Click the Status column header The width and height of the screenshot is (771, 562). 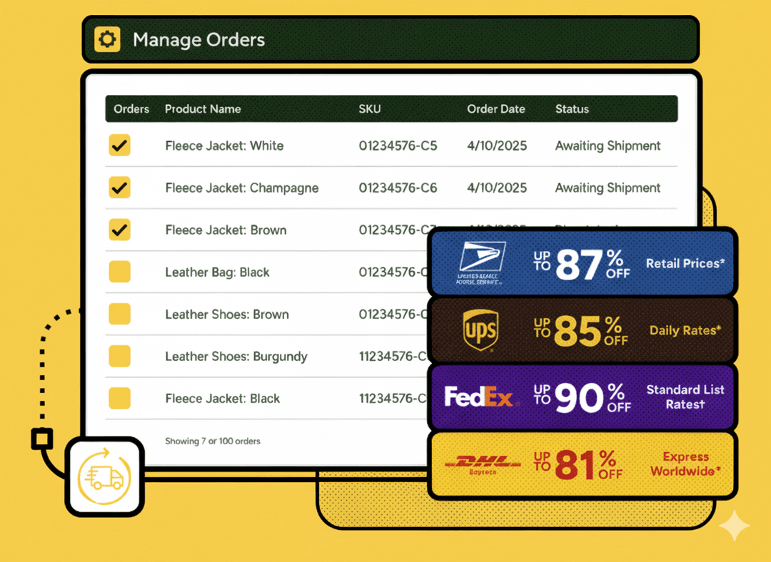tap(572, 109)
